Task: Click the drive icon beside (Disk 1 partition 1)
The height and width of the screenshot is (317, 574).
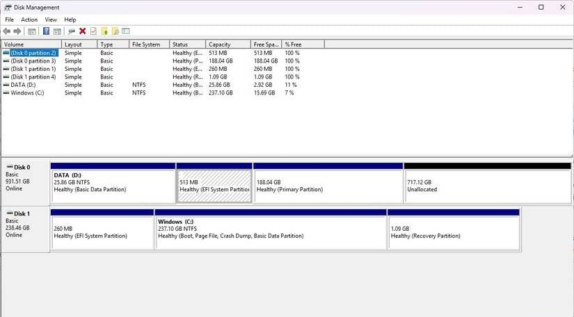Action: click(x=6, y=69)
